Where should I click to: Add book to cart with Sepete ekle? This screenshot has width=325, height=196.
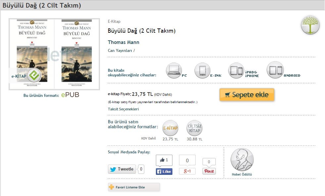[247, 95]
